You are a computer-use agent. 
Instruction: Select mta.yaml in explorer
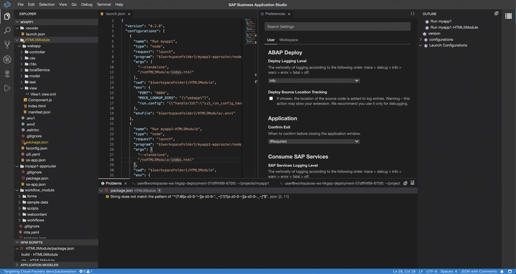[31, 232]
